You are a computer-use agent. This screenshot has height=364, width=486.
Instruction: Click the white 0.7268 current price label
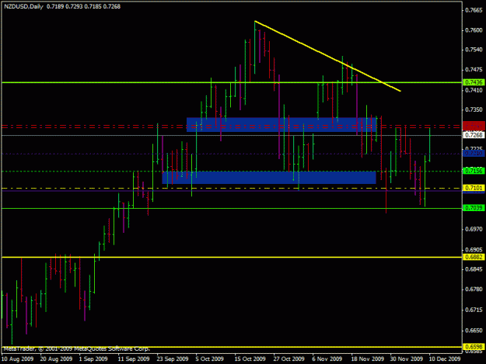coord(474,135)
